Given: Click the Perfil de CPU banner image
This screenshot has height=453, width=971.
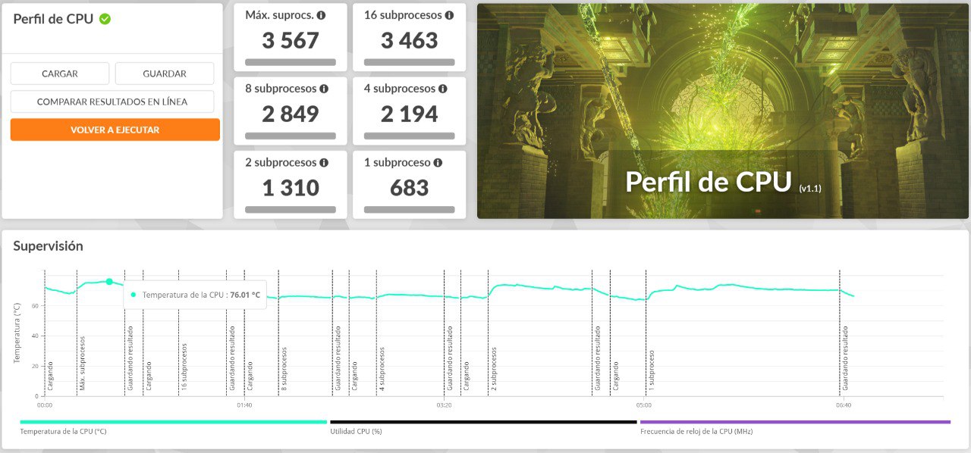Looking at the screenshot, I should 722,111.
